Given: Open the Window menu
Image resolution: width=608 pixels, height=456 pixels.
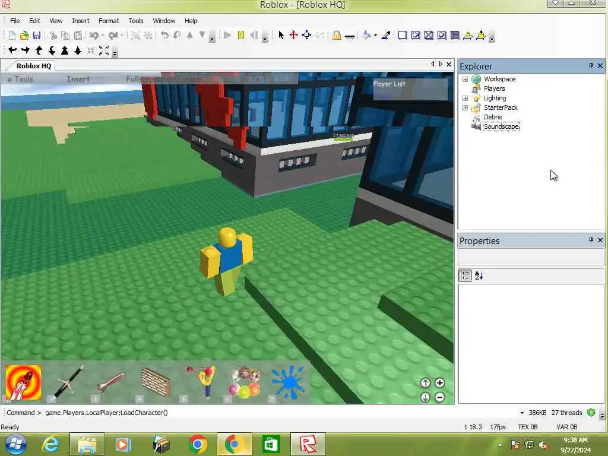Looking at the screenshot, I should pyautogui.click(x=164, y=21).
